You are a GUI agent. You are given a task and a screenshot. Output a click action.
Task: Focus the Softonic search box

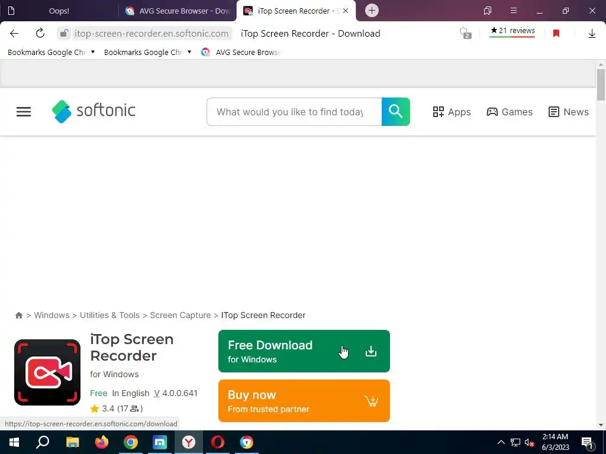click(294, 112)
